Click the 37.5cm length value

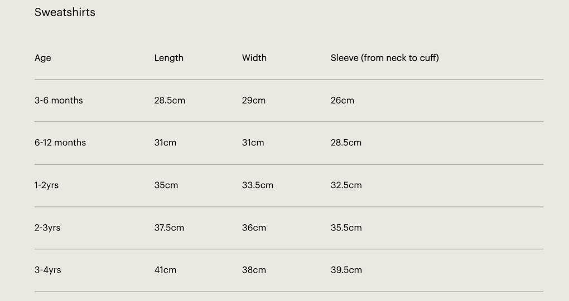click(x=169, y=228)
